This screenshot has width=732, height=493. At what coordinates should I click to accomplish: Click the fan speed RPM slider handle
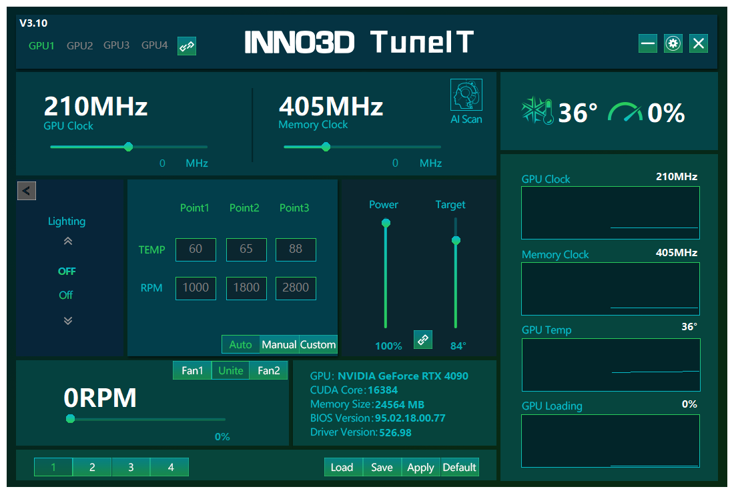71,419
